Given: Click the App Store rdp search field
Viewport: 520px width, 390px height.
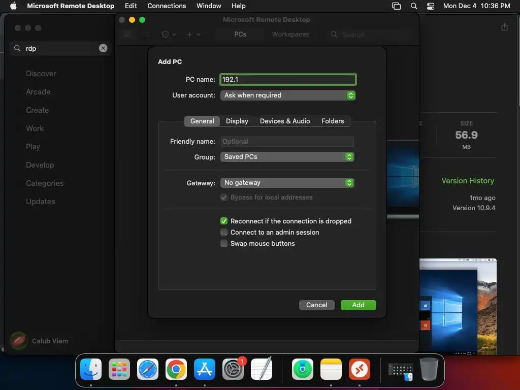Looking at the screenshot, I should 61,48.
